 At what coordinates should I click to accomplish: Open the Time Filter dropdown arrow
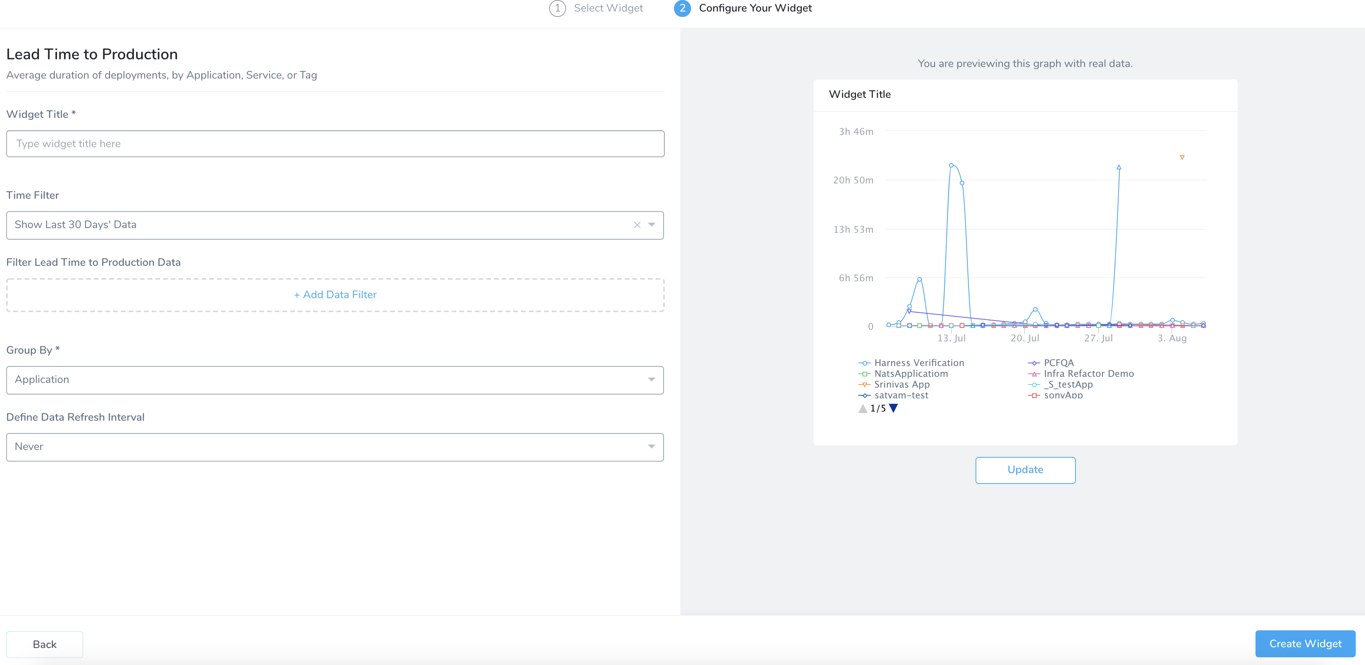[x=651, y=225]
